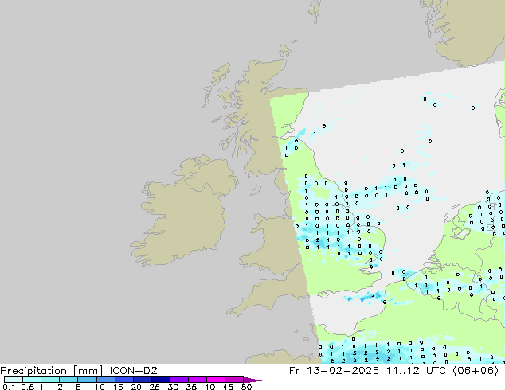
Task: Click the 10–15 mm legend swatch
Action: (x=105, y=380)
